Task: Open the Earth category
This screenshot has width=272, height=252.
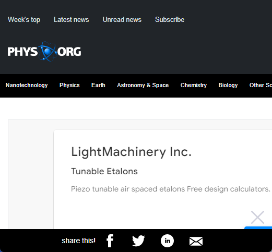Action: (98, 85)
